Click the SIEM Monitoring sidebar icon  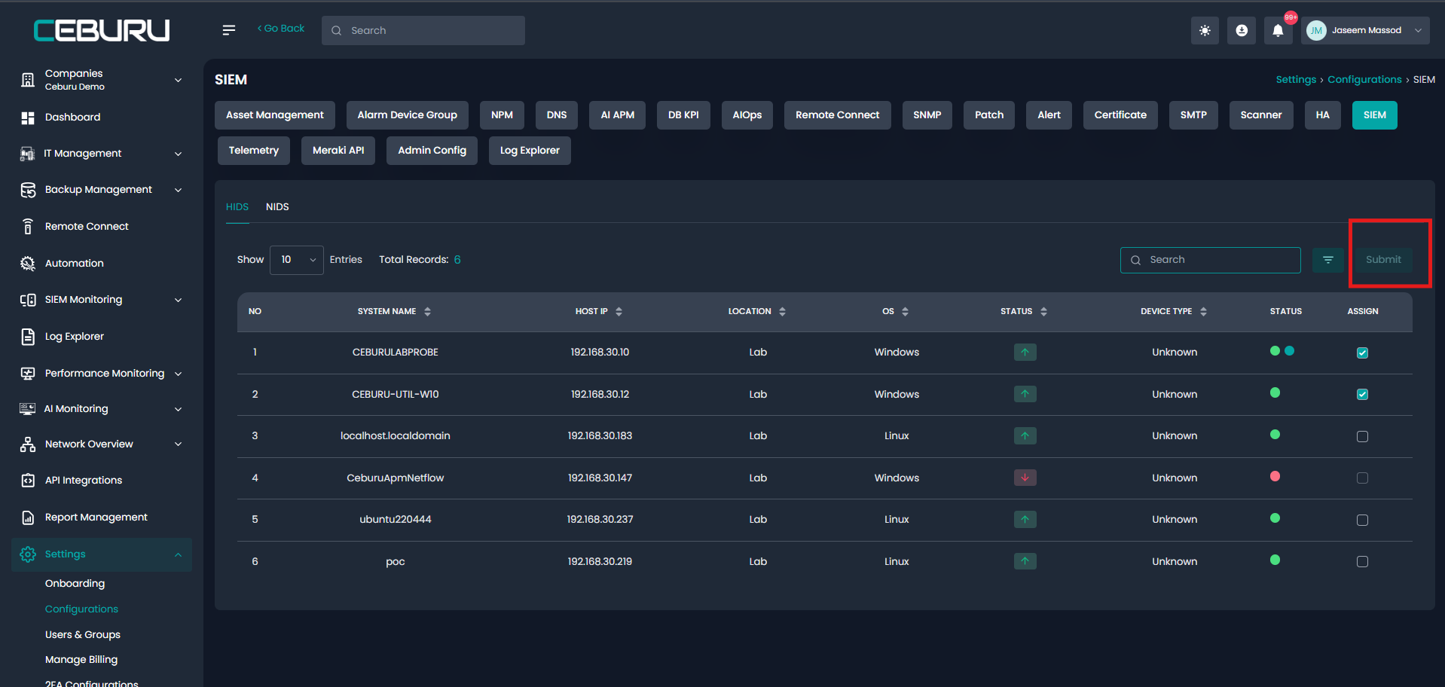(28, 300)
